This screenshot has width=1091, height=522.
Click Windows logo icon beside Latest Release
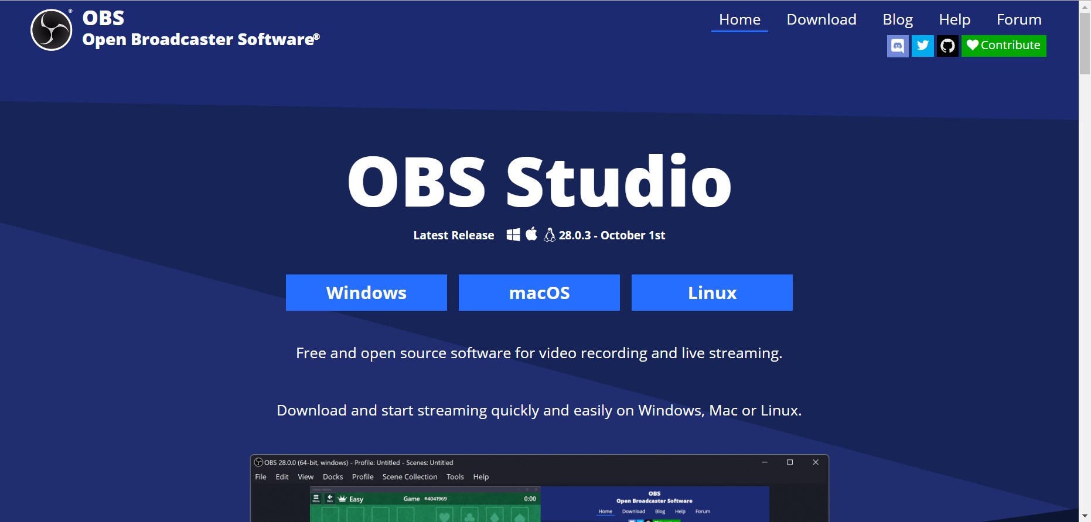pos(513,235)
